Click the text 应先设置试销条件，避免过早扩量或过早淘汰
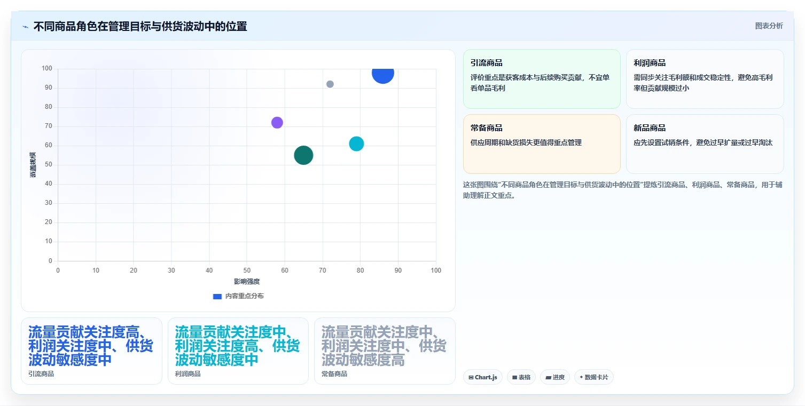This screenshot has height=406, width=805. [703, 143]
